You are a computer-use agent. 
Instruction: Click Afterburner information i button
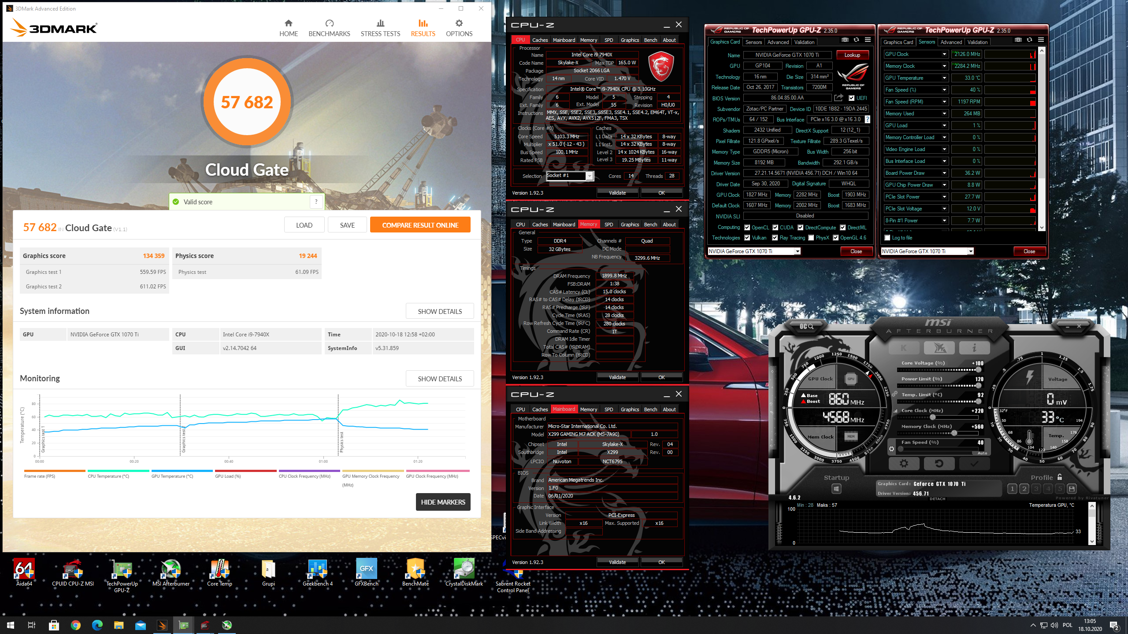point(974,348)
